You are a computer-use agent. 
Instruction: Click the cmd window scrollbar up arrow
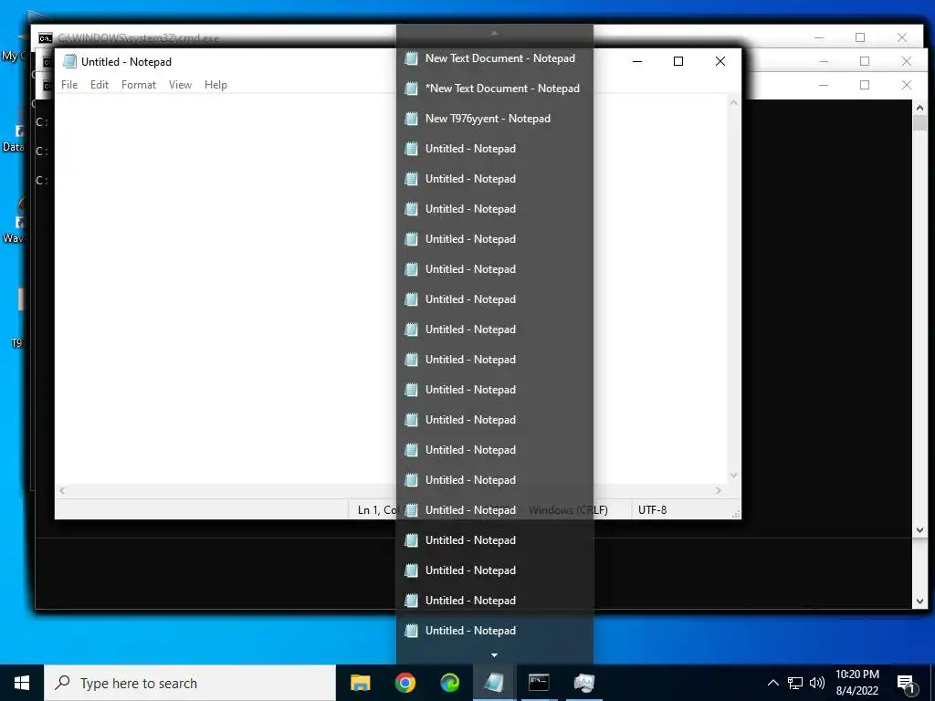(x=919, y=108)
